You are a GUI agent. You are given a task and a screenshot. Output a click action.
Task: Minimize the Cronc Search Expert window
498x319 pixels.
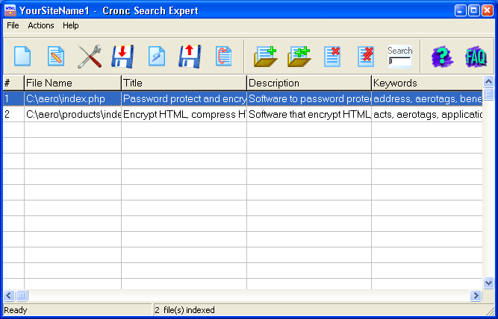[460, 10]
